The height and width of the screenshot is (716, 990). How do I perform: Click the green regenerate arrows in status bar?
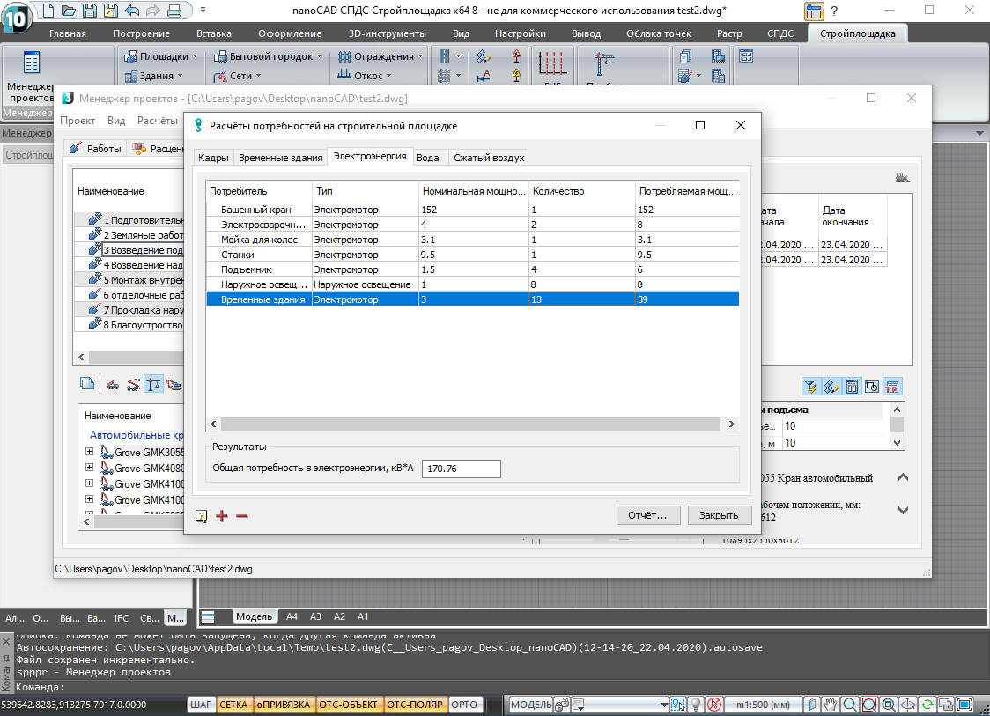coord(927,705)
